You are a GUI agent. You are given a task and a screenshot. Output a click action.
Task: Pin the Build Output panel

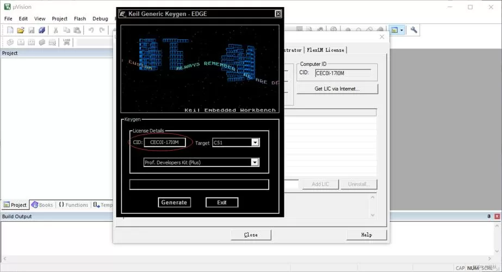(489, 217)
